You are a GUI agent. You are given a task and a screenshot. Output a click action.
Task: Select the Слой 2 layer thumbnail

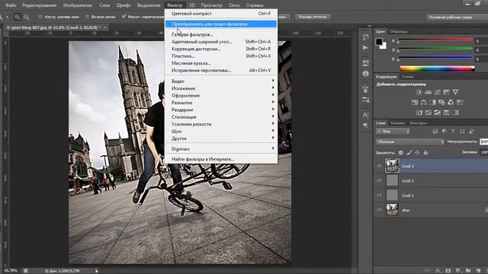point(392,180)
